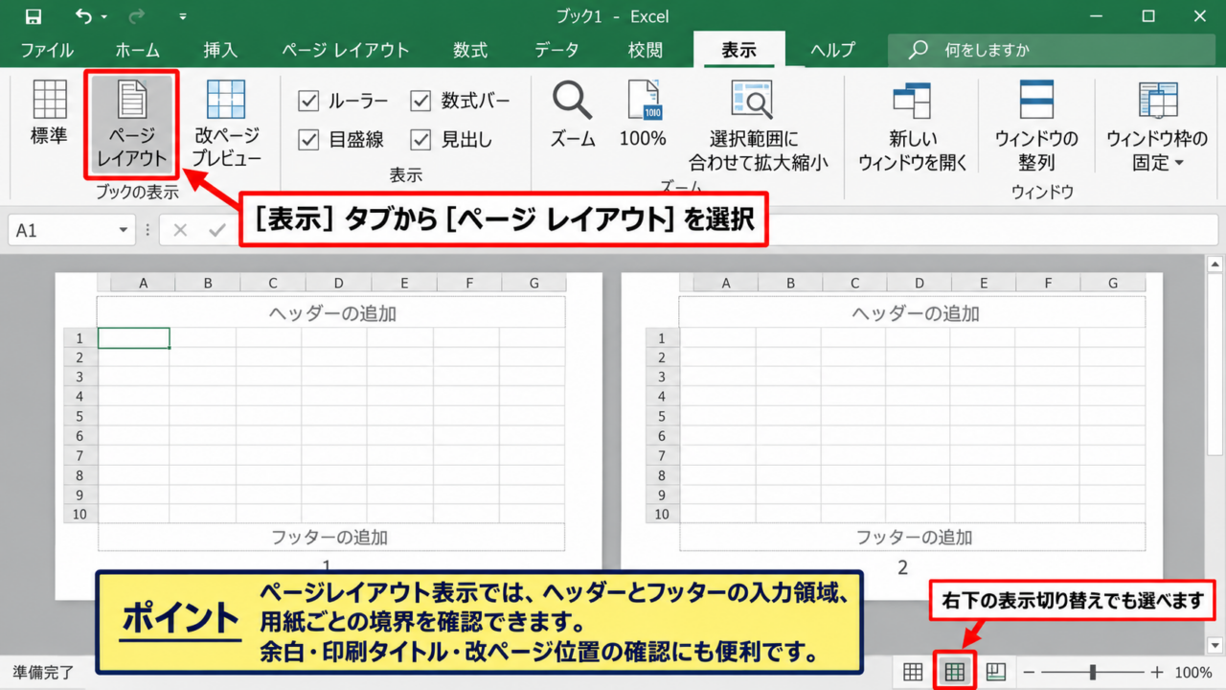The height and width of the screenshot is (690, 1226).
Task: Click the vertical scrollbar down arrow
Action: click(1216, 645)
